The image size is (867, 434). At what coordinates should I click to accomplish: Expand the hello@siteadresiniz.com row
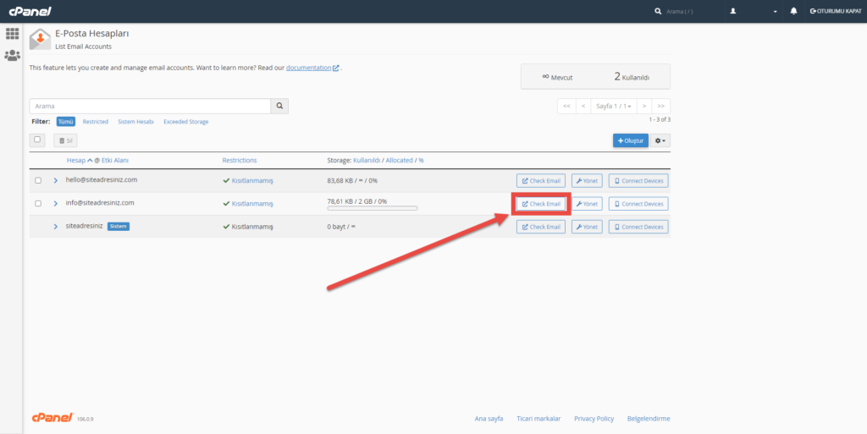pyautogui.click(x=56, y=180)
